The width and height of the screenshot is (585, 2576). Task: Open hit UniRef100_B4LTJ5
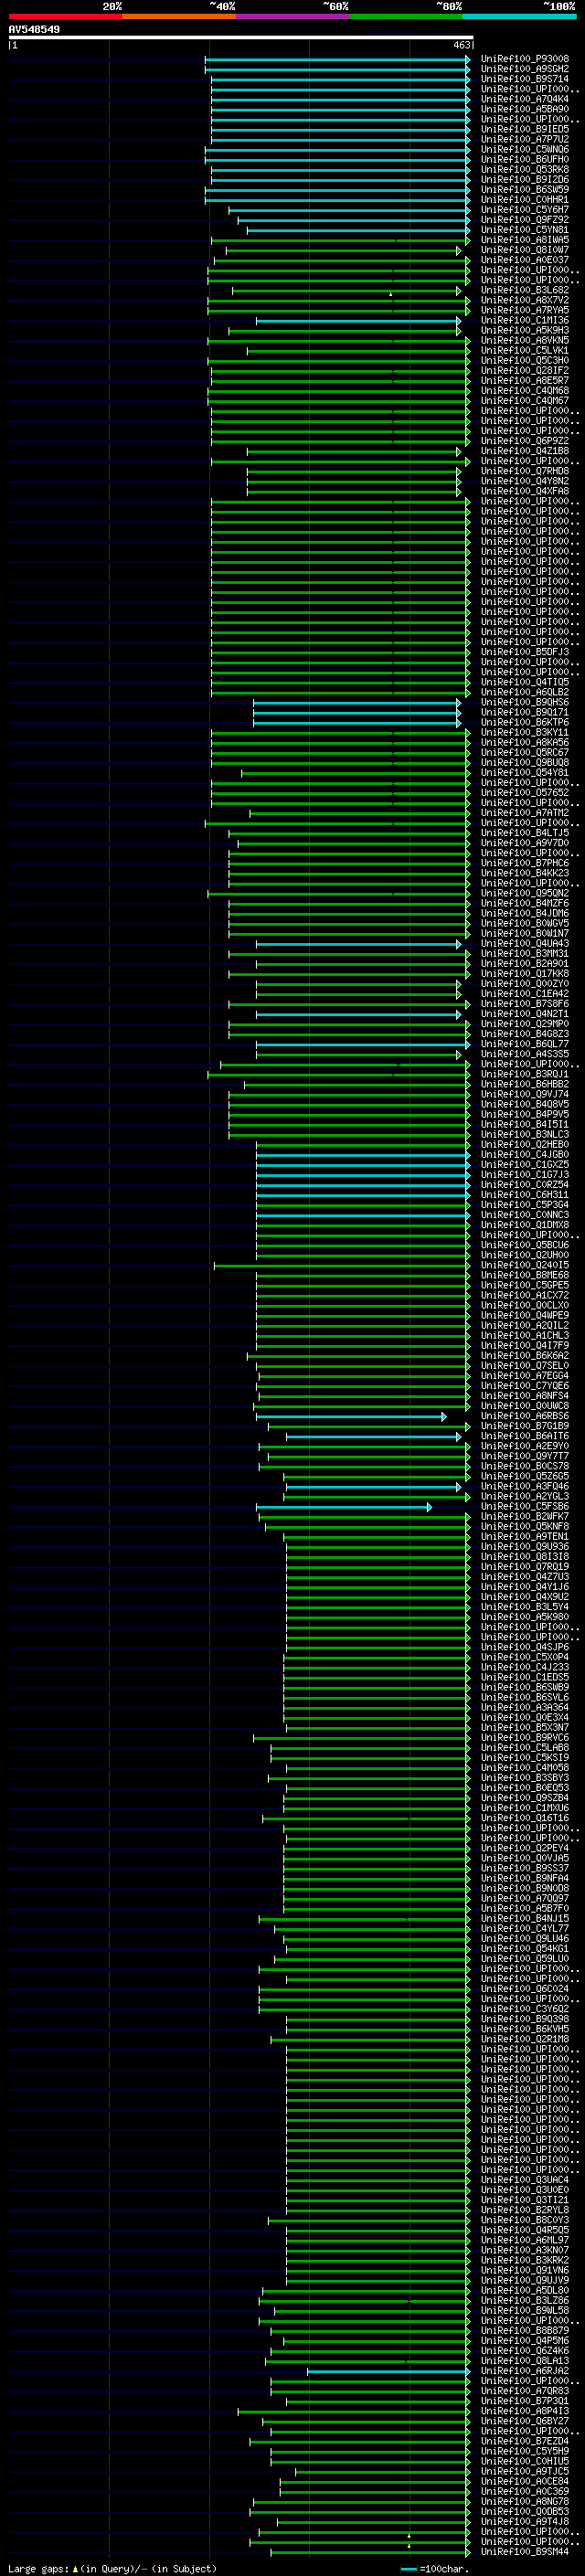pyautogui.click(x=525, y=833)
